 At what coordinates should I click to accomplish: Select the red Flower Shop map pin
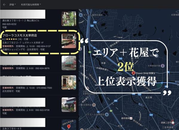pyautogui.click(x=133, y=73)
